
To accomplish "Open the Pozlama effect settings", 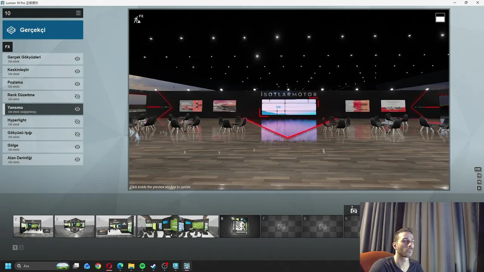I will pyautogui.click(x=43, y=84).
